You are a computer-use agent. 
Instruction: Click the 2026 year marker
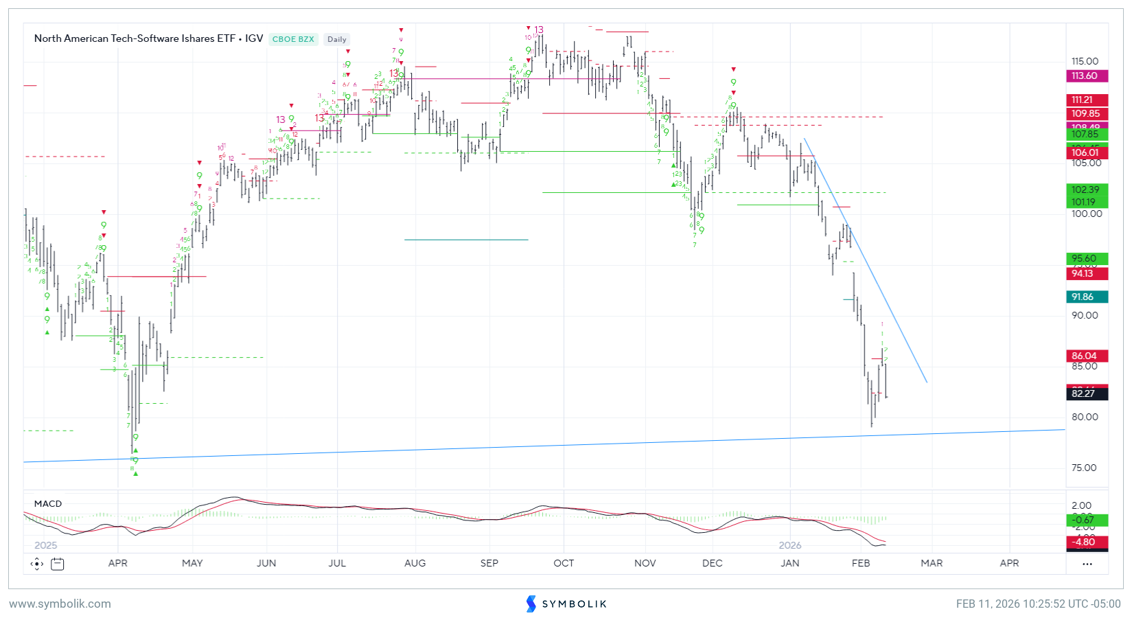pos(790,545)
